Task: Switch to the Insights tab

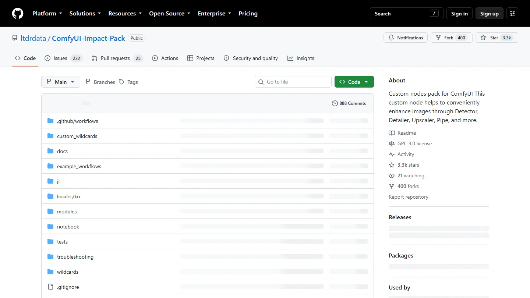Action: pos(301,58)
